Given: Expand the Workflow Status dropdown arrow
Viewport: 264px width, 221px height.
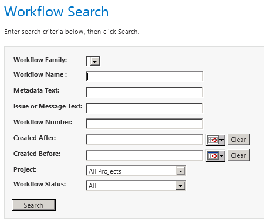Looking at the screenshot, I should 180,186.
